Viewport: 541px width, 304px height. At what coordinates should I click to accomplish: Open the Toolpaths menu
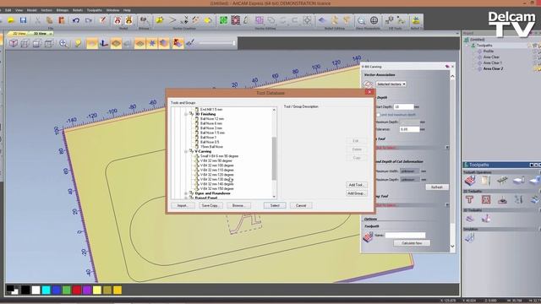(94, 10)
